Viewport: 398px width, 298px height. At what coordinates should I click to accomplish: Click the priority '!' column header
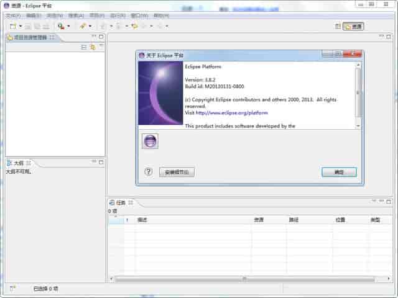[129, 220]
